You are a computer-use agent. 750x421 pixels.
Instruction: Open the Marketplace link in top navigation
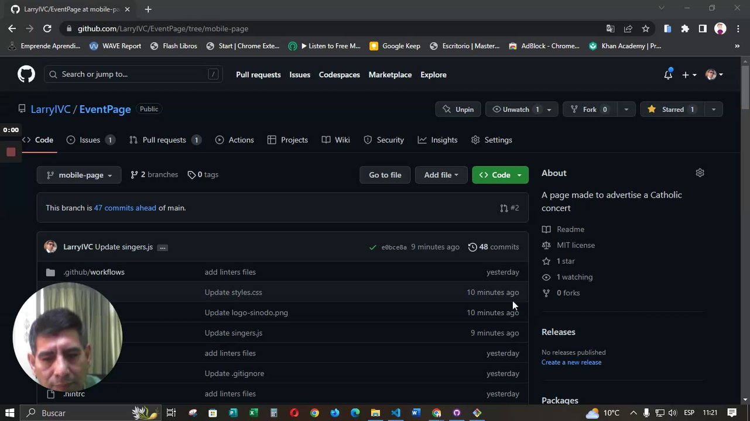pos(390,75)
